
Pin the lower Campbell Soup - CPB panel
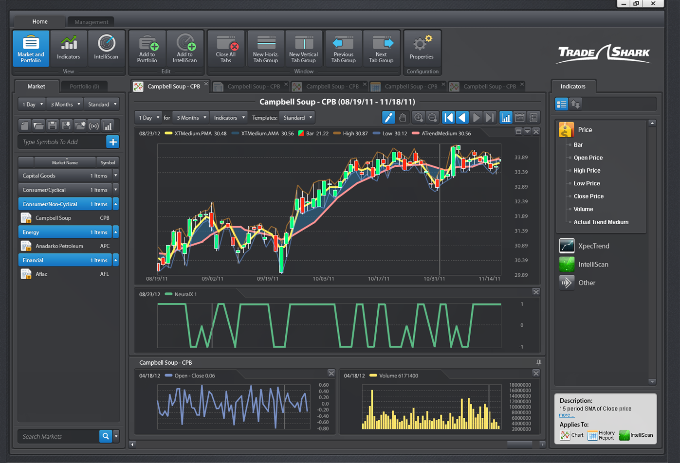point(538,362)
